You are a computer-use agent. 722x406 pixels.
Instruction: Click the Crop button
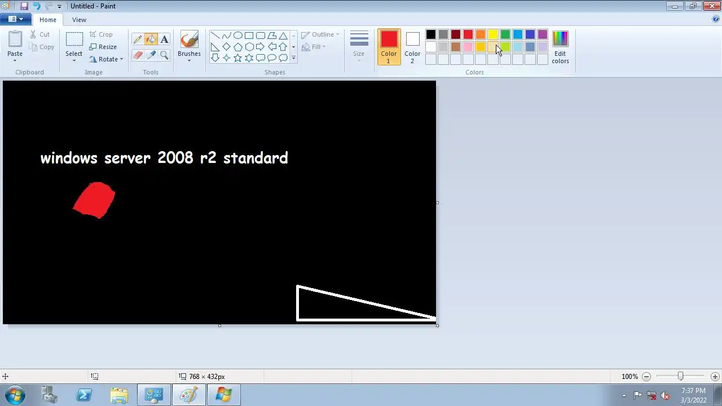(x=101, y=34)
